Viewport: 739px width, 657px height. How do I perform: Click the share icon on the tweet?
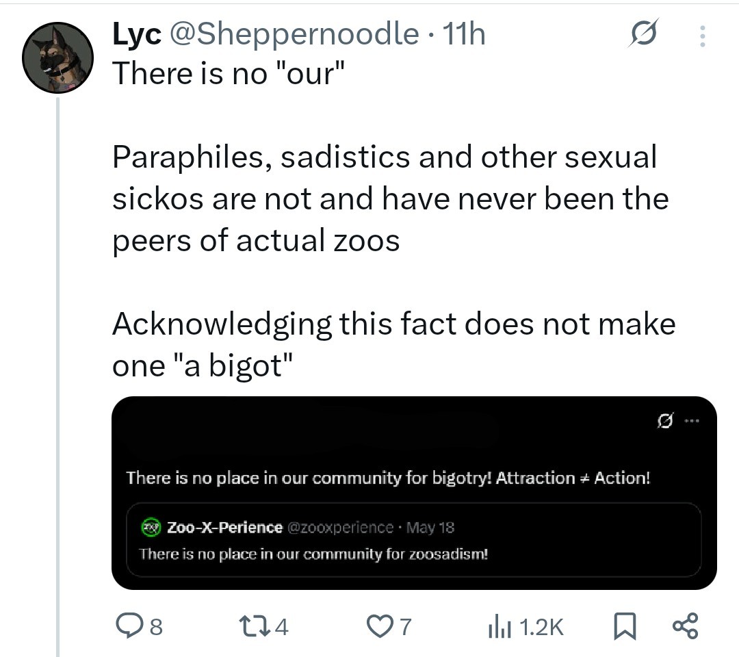click(685, 626)
